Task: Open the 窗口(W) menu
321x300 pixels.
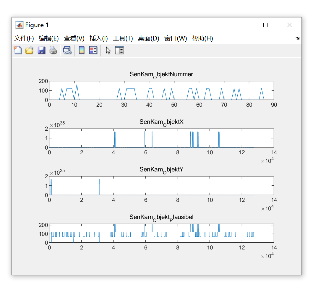Action: [176, 38]
